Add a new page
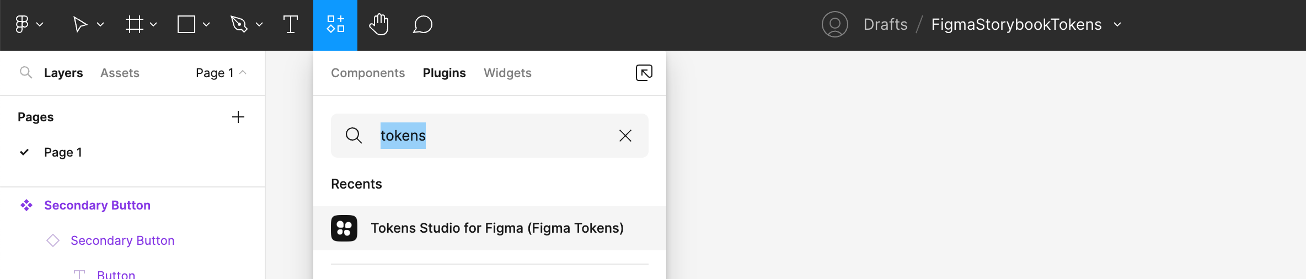Screen dimensions: 1306x279 (238, 117)
